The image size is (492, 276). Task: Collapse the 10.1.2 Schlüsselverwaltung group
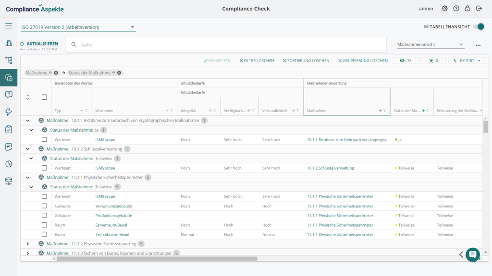pyautogui.click(x=27, y=149)
